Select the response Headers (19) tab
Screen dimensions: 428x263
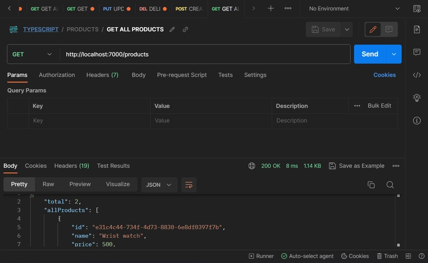[x=72, y=166]
